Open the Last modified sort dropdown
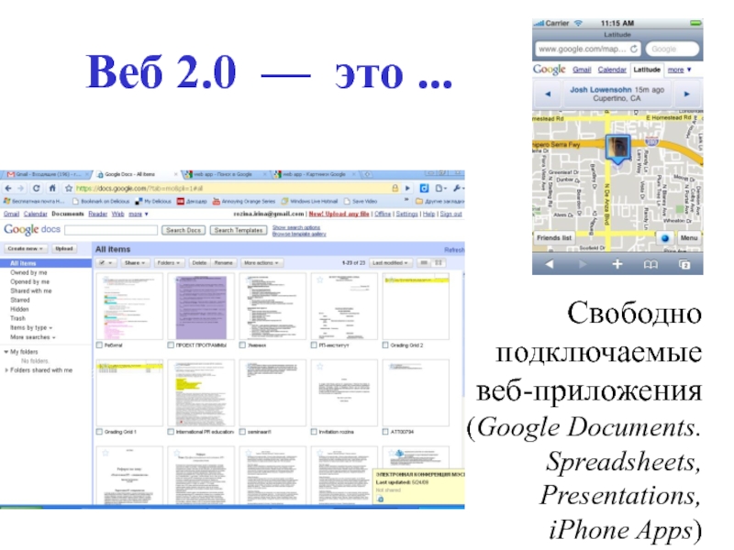This screenshot has height=550, width=734. (x=391, y=263)
